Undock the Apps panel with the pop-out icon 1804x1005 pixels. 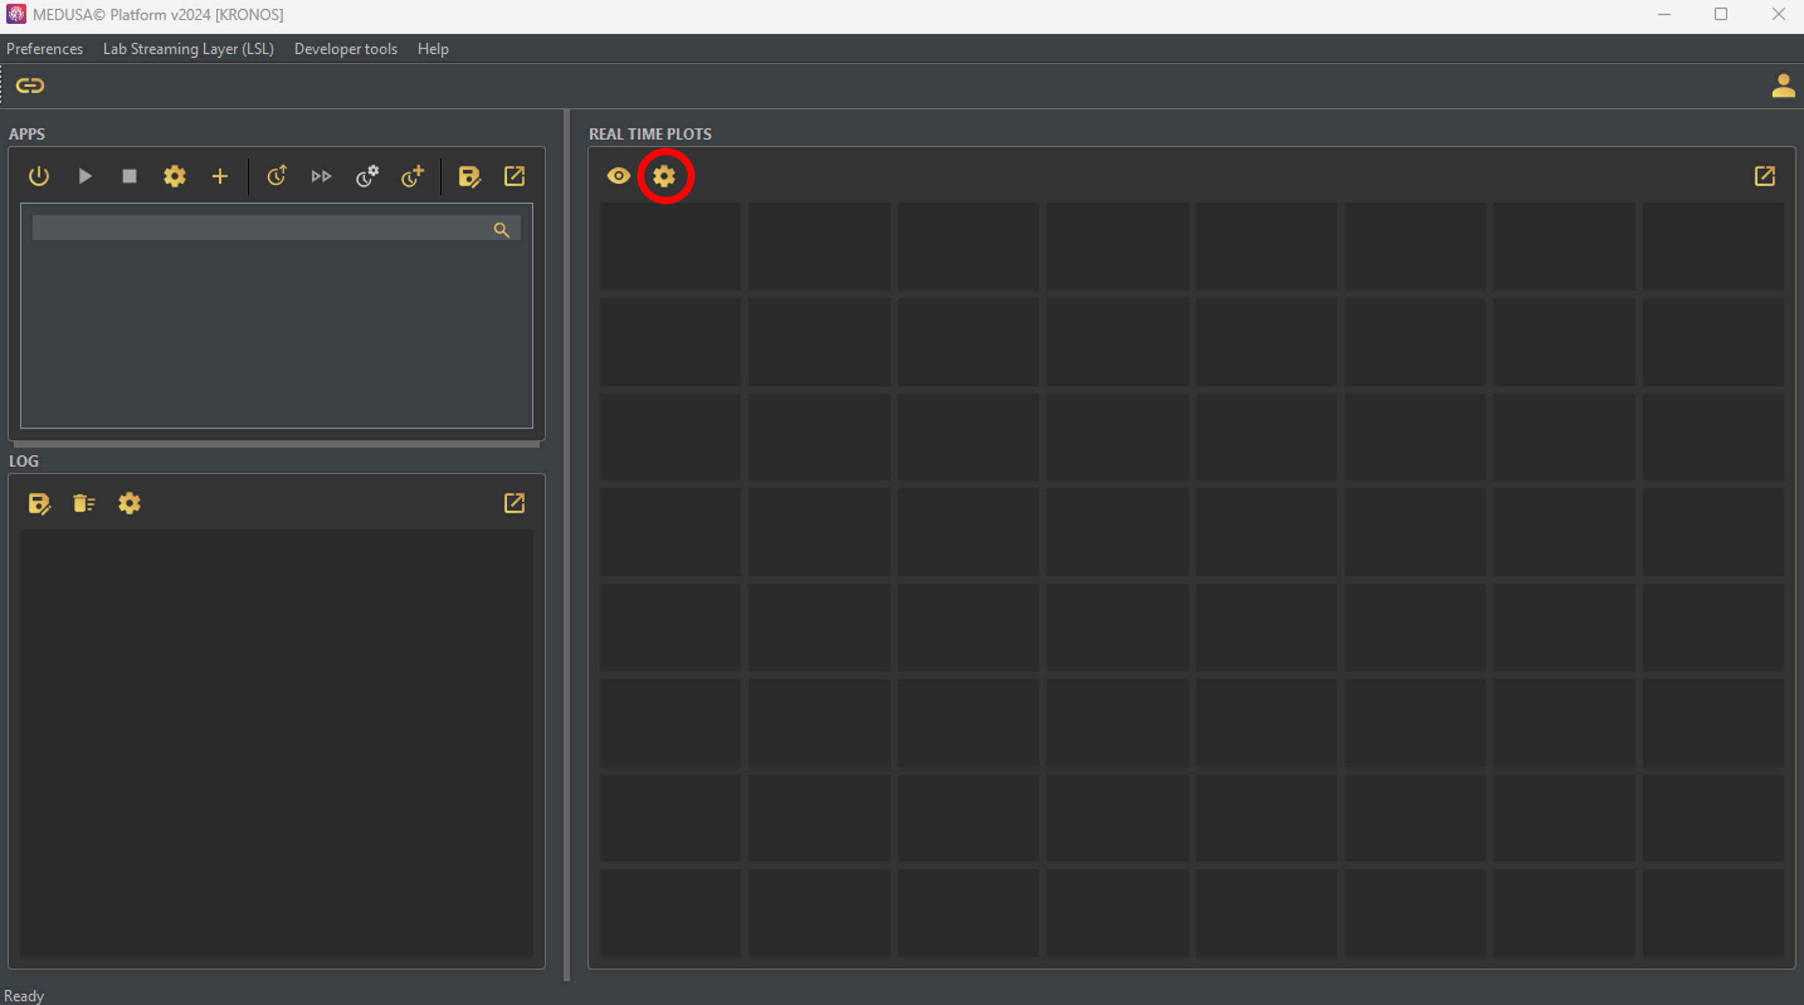click(514, 176)
